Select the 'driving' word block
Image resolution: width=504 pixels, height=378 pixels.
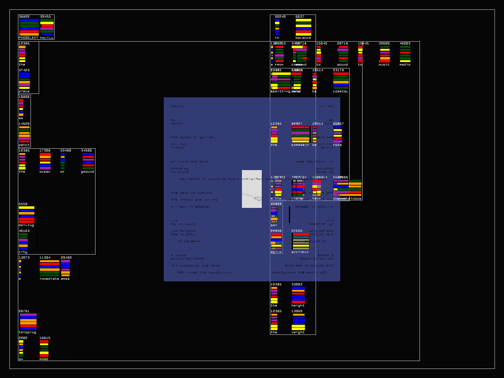26,215
